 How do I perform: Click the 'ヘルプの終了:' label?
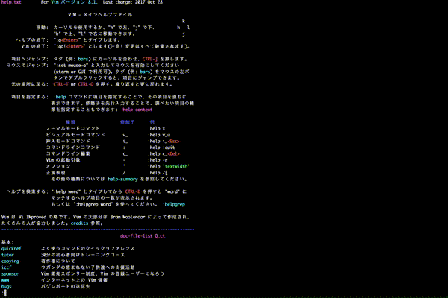point(32,40)
